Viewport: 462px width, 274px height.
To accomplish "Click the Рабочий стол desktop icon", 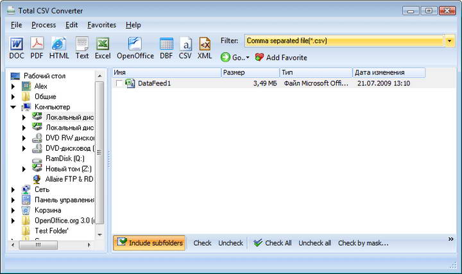I will click(15, 76).
